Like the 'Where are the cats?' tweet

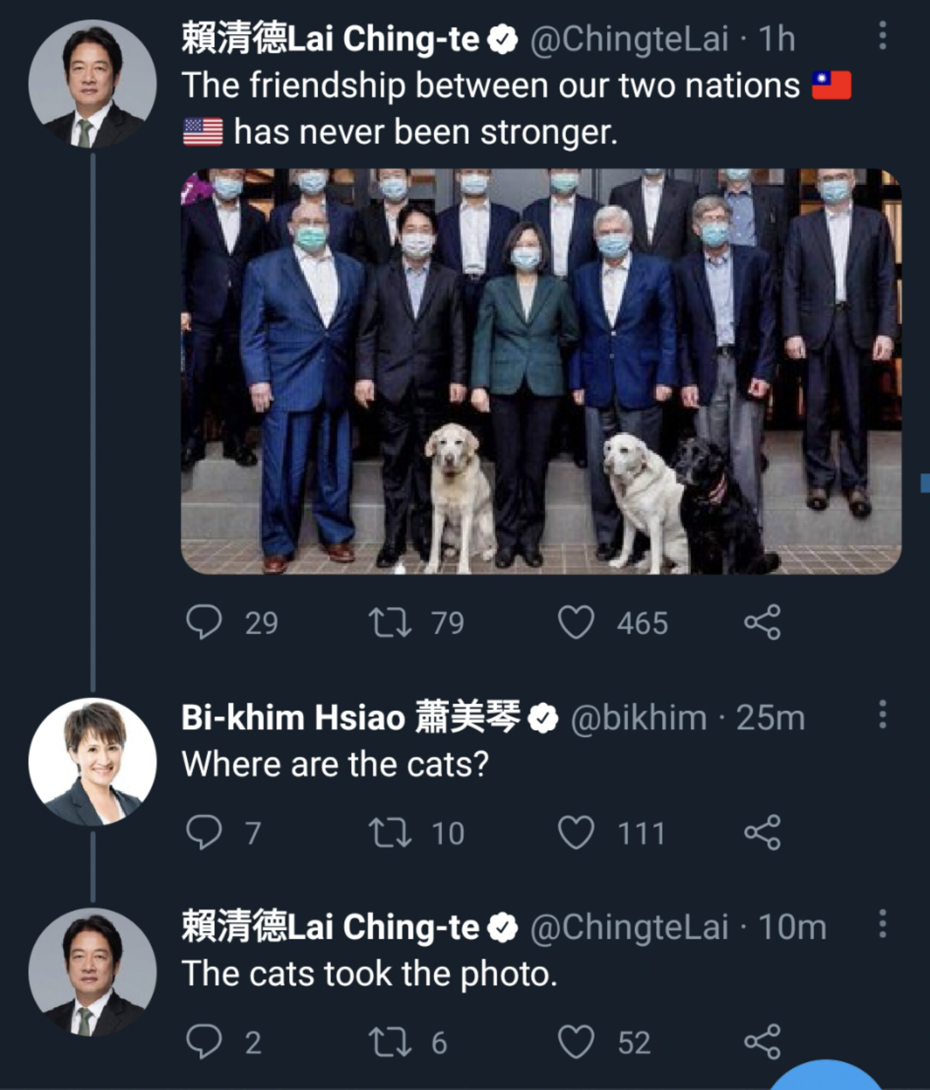(x=576, y=832)
